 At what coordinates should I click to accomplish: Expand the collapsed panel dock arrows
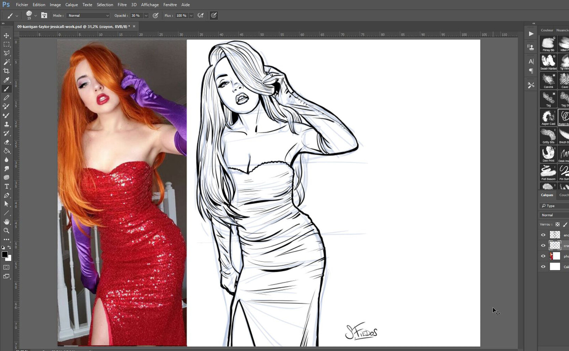[533, 23]
